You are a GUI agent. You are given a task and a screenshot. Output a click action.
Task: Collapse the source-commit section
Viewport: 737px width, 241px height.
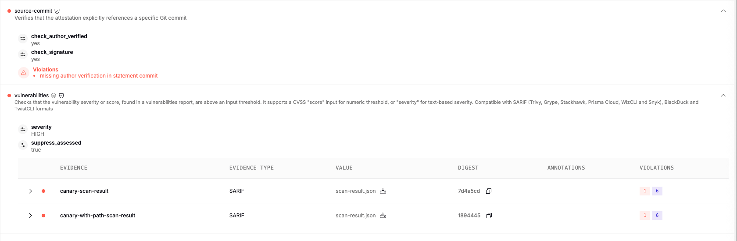point(723,11)
